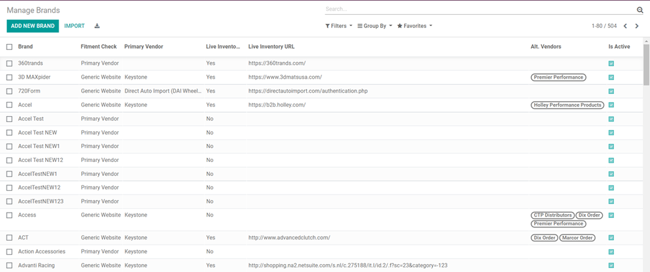This screenshot has height=272, width=650.
Task: Toggle the select-all header checkbox
Action: tap(9, 47)
